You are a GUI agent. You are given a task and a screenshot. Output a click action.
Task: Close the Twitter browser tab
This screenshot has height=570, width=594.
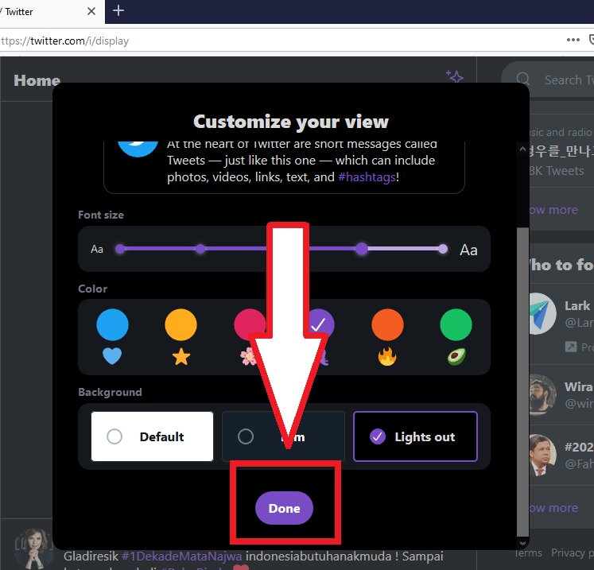(x=91, y=11)
